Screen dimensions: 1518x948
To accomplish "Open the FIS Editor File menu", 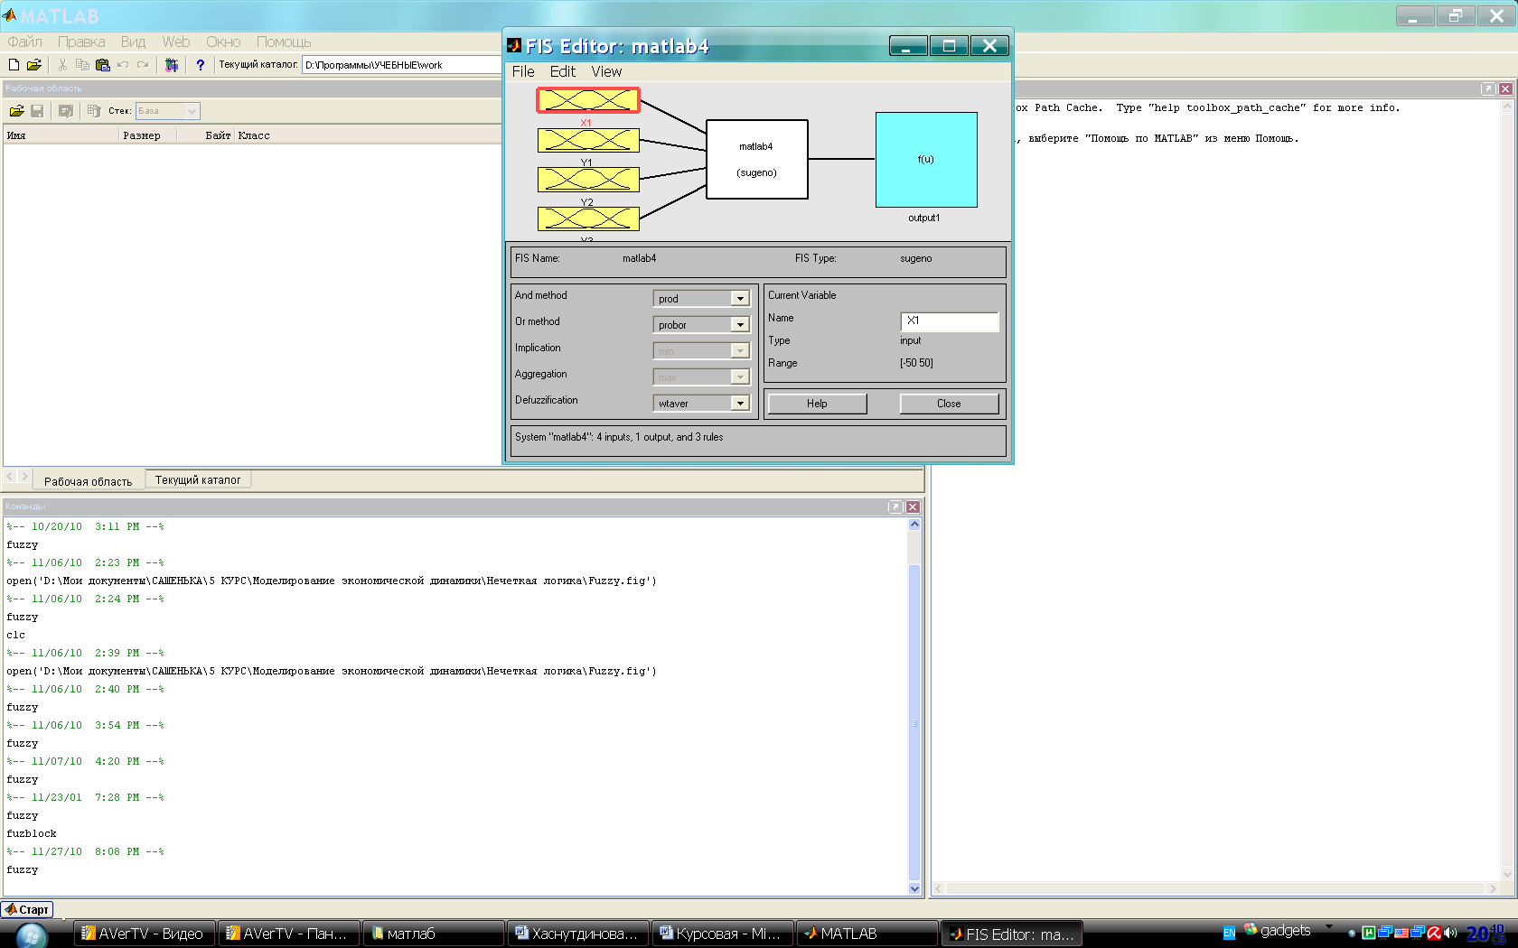I will [x=523, y=71].
